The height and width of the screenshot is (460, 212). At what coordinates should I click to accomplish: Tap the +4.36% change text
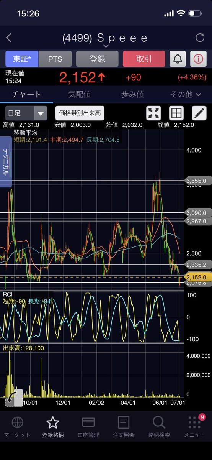[192, 77]
